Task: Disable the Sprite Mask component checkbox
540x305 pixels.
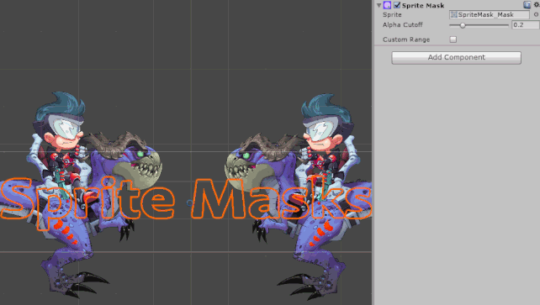Action: coord(397,5)
